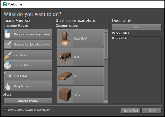Play the Using Multi-touch movie
The image size is (165, 117).
pyautogui.click(x=28, y=86)
